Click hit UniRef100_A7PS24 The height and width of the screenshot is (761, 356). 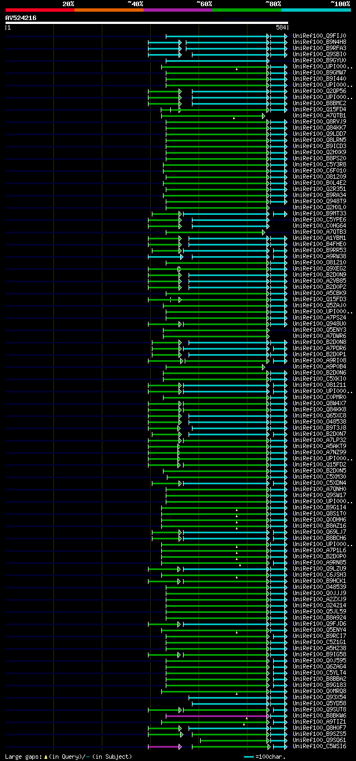click(319, 317)
